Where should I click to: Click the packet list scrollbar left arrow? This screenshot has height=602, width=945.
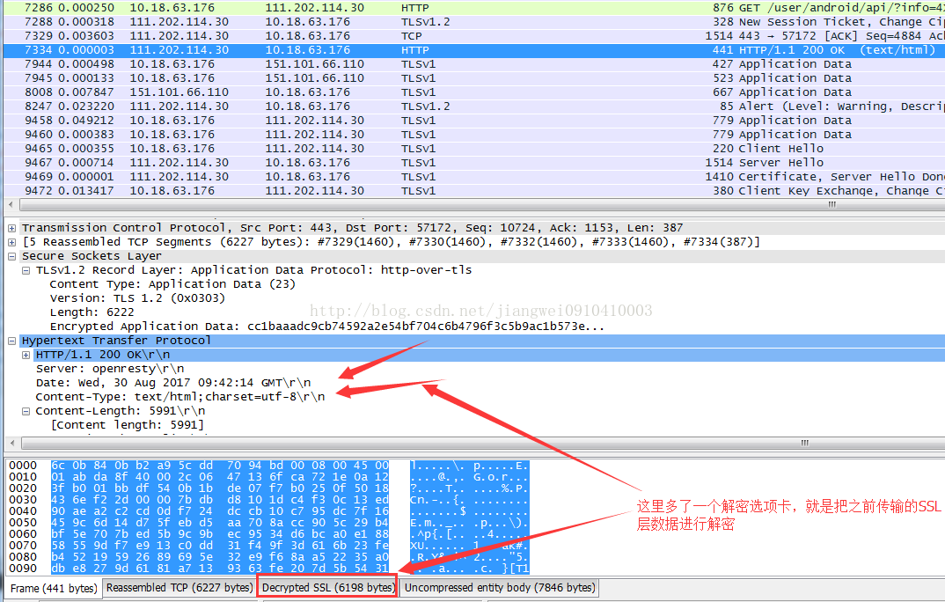coord(11,205)
